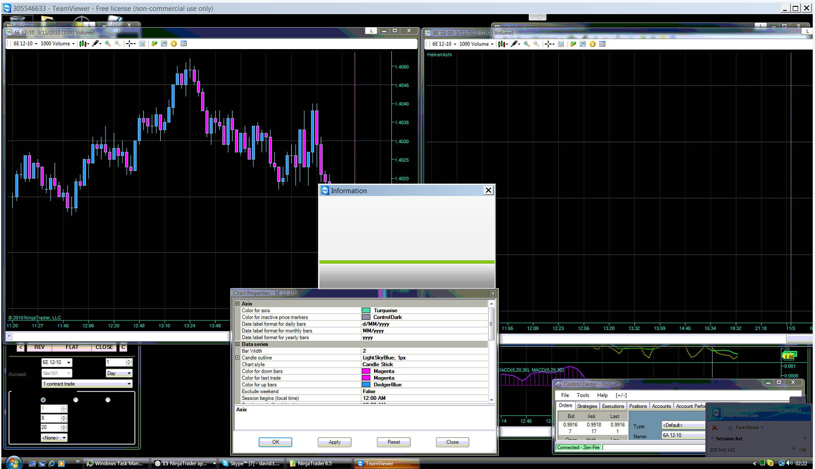The width and height of the screenshot is (815, 469).
Task: Click Close button in Chart Properties dialog
Action: tap(452, 442)
